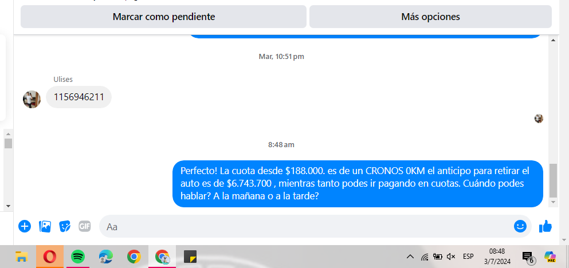Click Ulises profile picture avatar

(x=32, y=100)
